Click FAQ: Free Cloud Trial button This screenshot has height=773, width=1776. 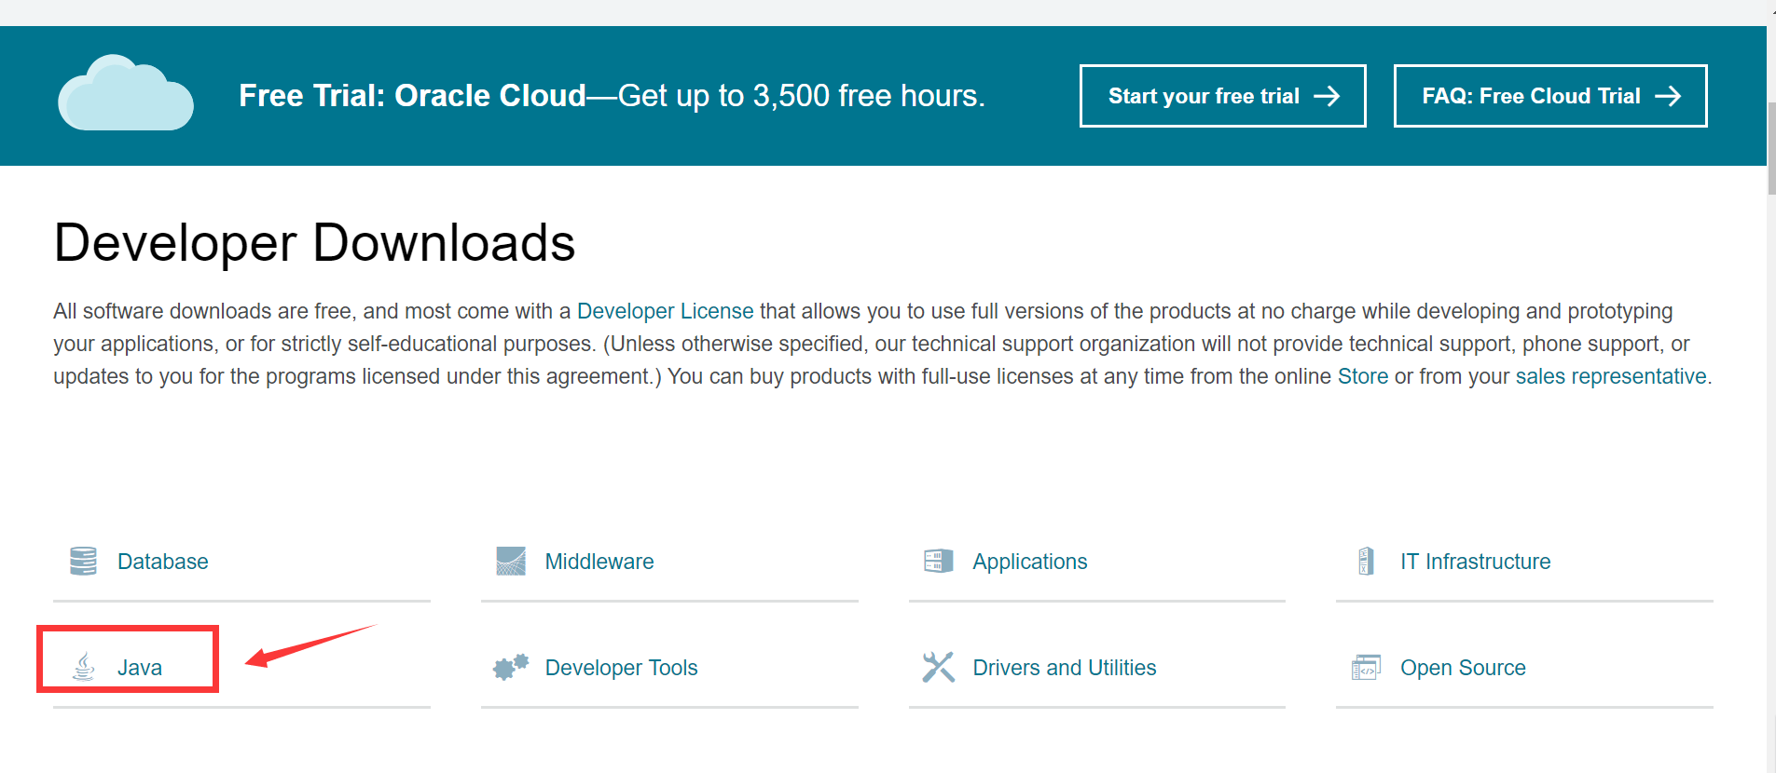tap(1550, 96)
